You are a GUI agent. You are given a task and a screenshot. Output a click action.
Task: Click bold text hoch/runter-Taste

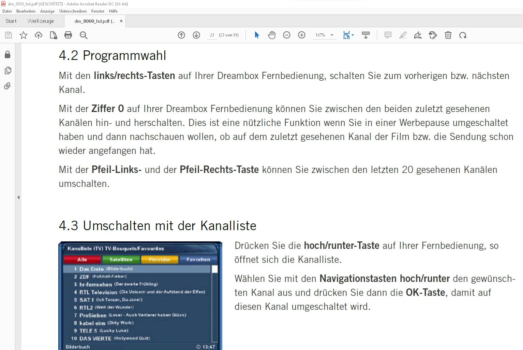(x=342, y=245)
